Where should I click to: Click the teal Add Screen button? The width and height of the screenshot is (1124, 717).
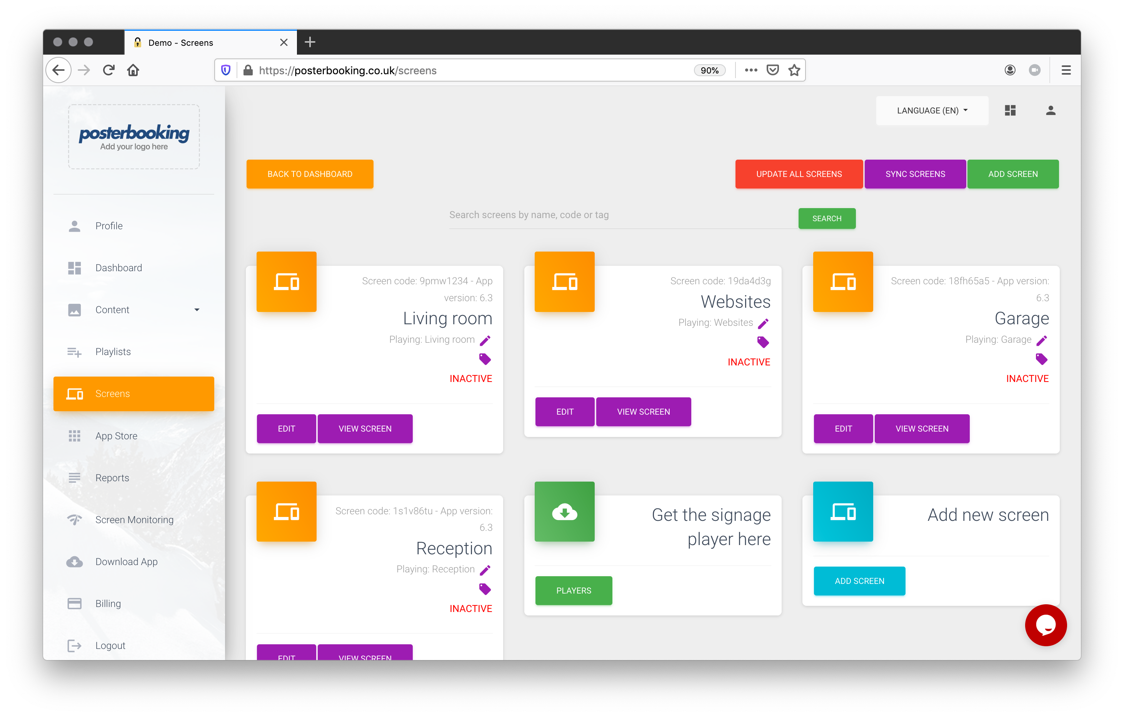859,581
